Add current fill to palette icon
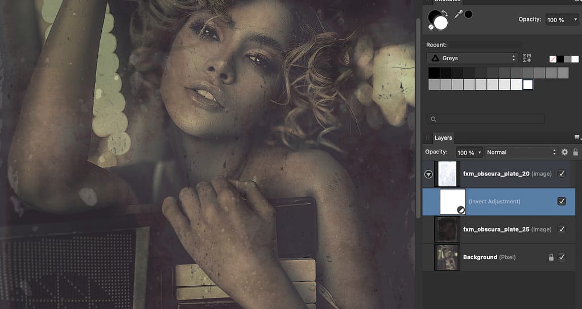The image size is (582, 309). (x=527, y=58)
